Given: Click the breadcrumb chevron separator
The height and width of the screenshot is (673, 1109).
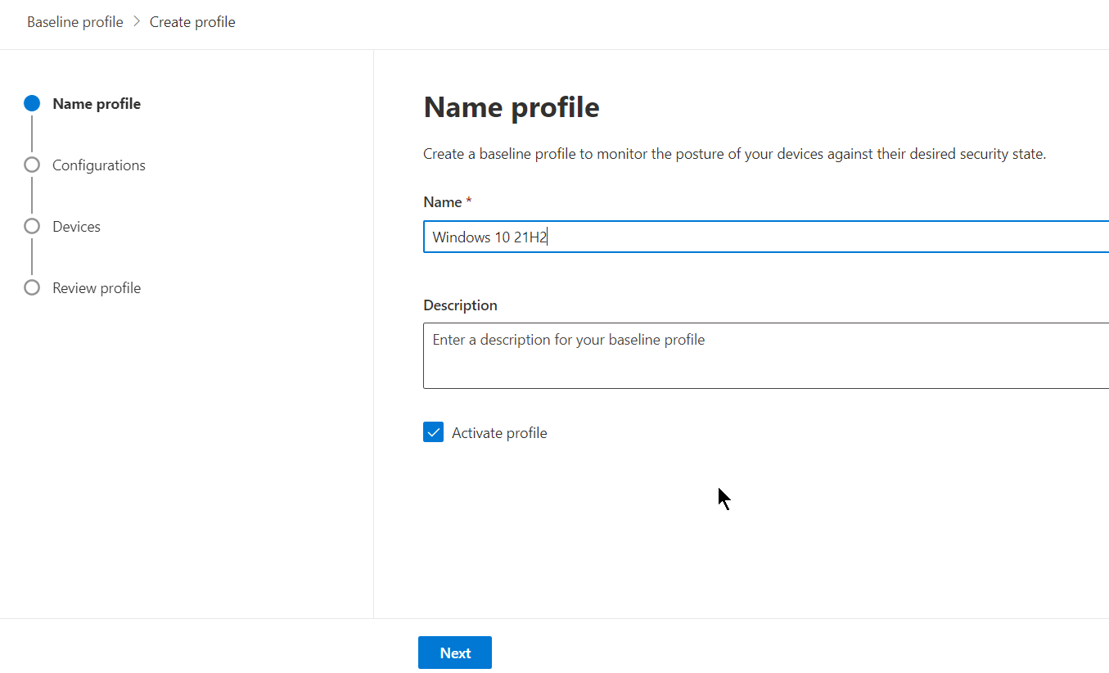Looking at the screenshot, I should tap(137, 22).
